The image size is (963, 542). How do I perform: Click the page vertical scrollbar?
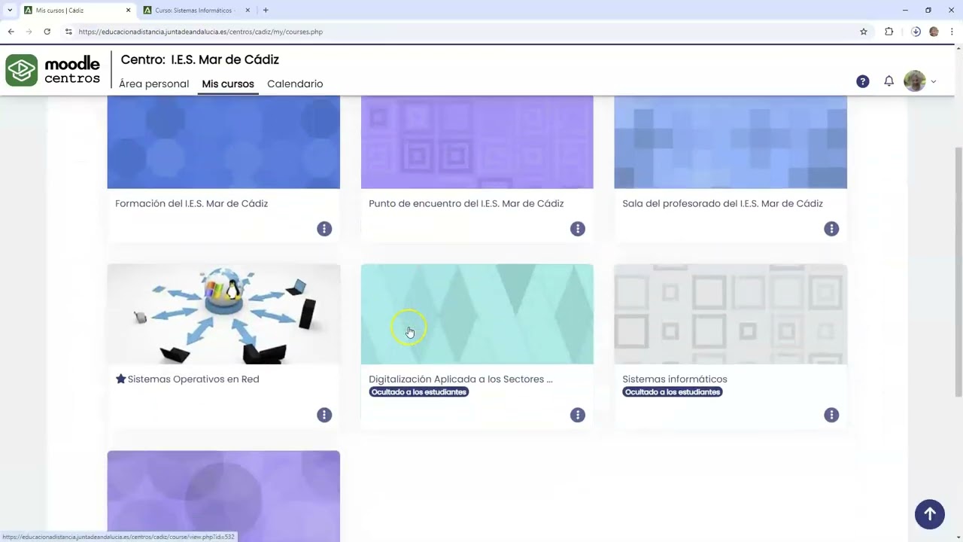click(x=958, y=271)
